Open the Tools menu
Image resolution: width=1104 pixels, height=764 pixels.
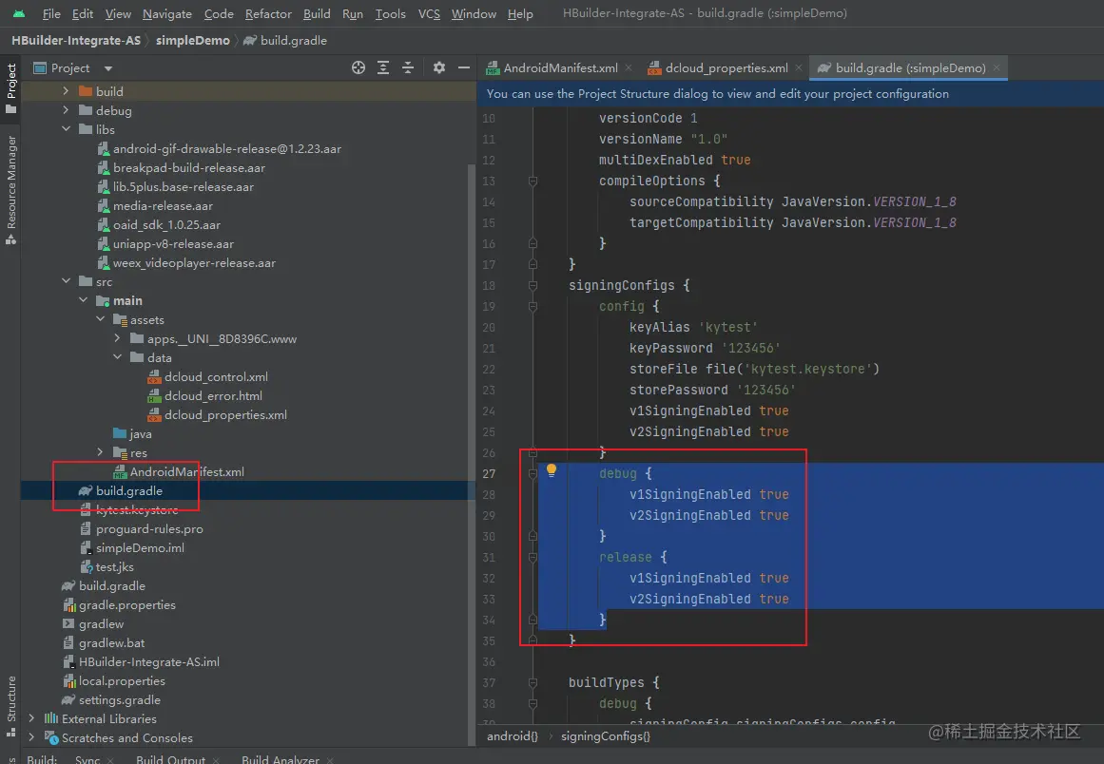tap(390, 13)
